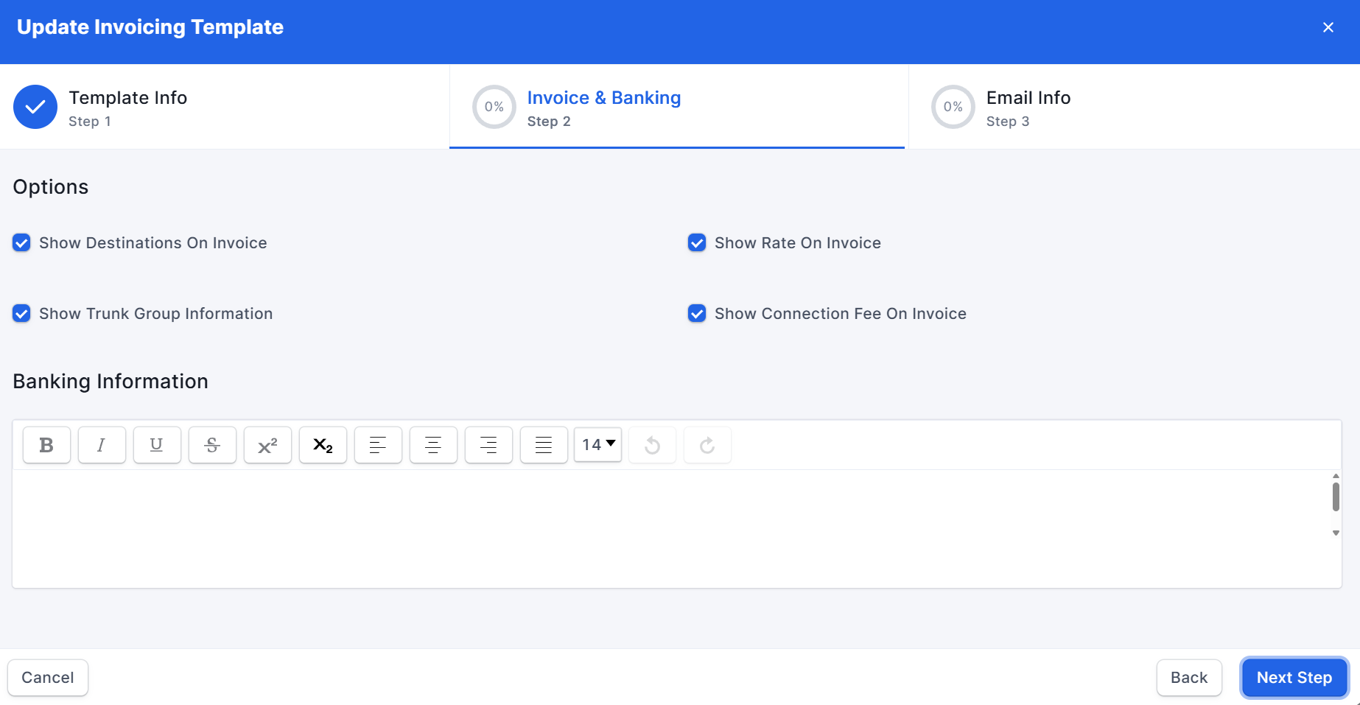Click inside the banking information text area

pos(670,528)
